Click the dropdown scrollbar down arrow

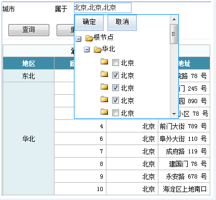pyautogui.click(x=174, y=114)
